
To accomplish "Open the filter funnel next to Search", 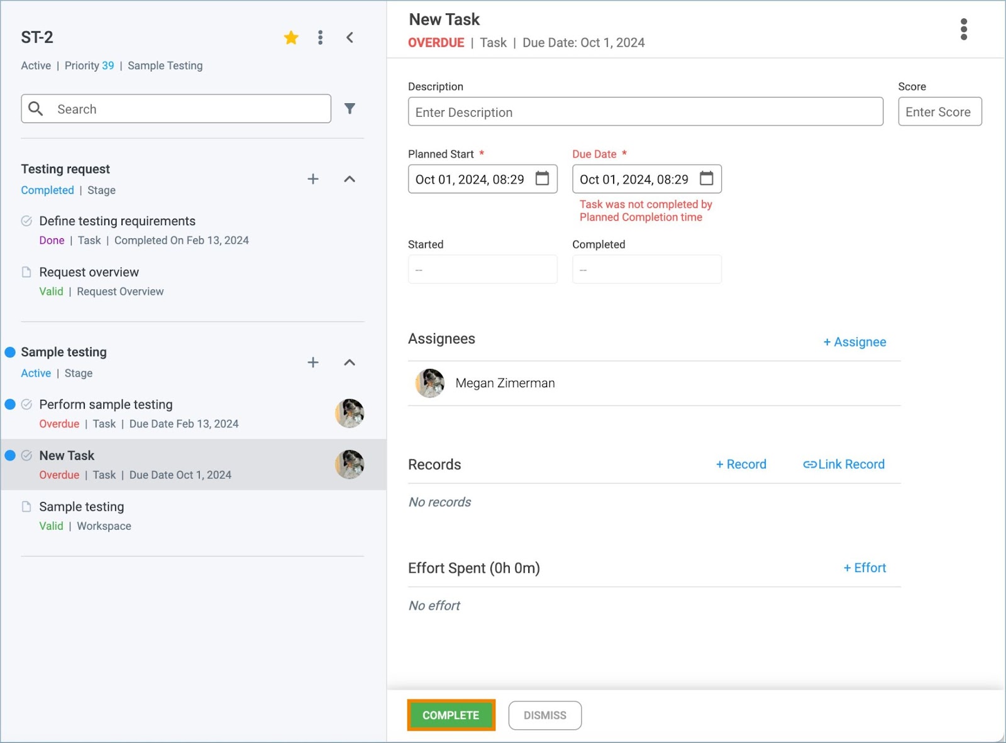I will pos(350,109).
